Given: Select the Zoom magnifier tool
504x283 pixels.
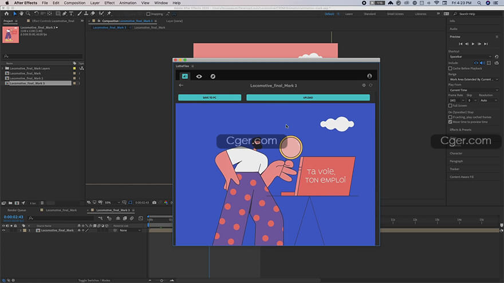Looking at the screenshot, I should click(28, 14).
